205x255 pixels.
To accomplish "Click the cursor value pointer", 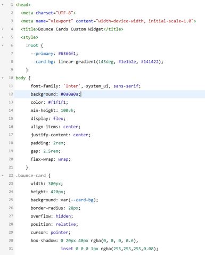I will pos(60,233).
